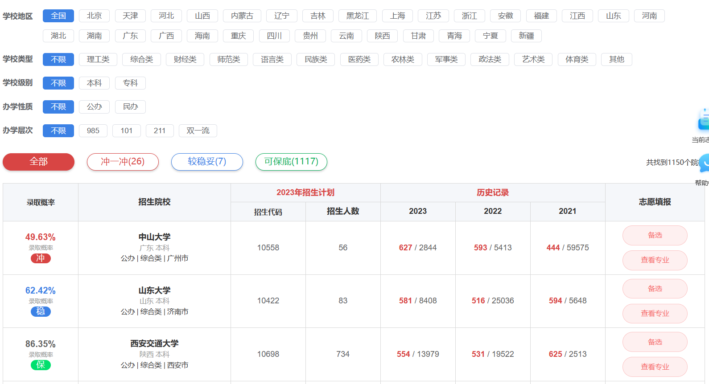Select 全国 region filter
The image size is (709, 384).
pyautogui.click(x=58, y=16)
